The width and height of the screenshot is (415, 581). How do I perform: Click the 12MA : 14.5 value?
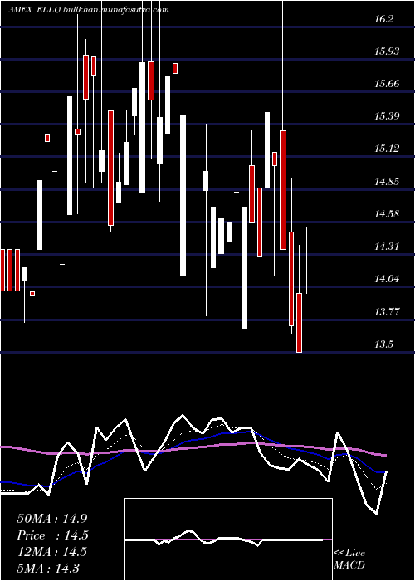pos(51,551)
